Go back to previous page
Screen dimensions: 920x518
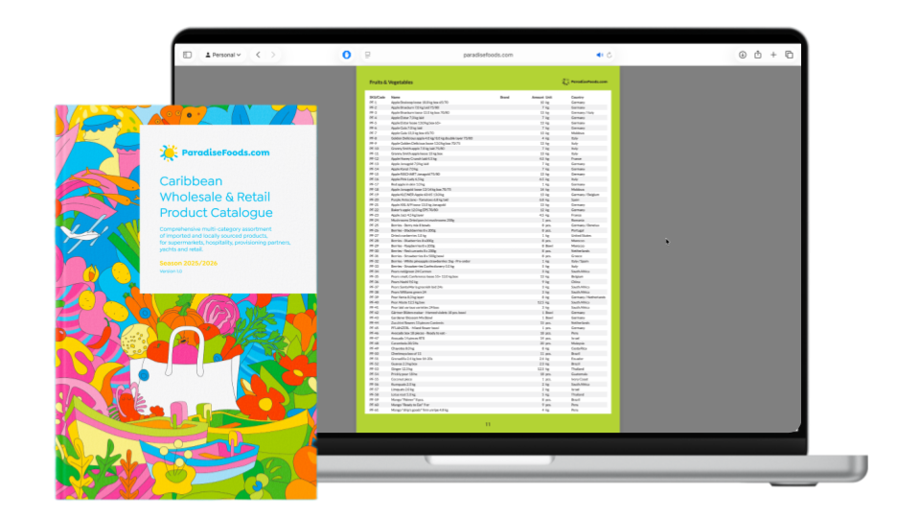[x=258, y=55]
